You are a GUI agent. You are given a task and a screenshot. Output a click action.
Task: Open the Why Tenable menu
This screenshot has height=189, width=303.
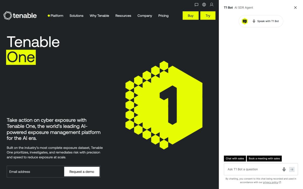99,16
